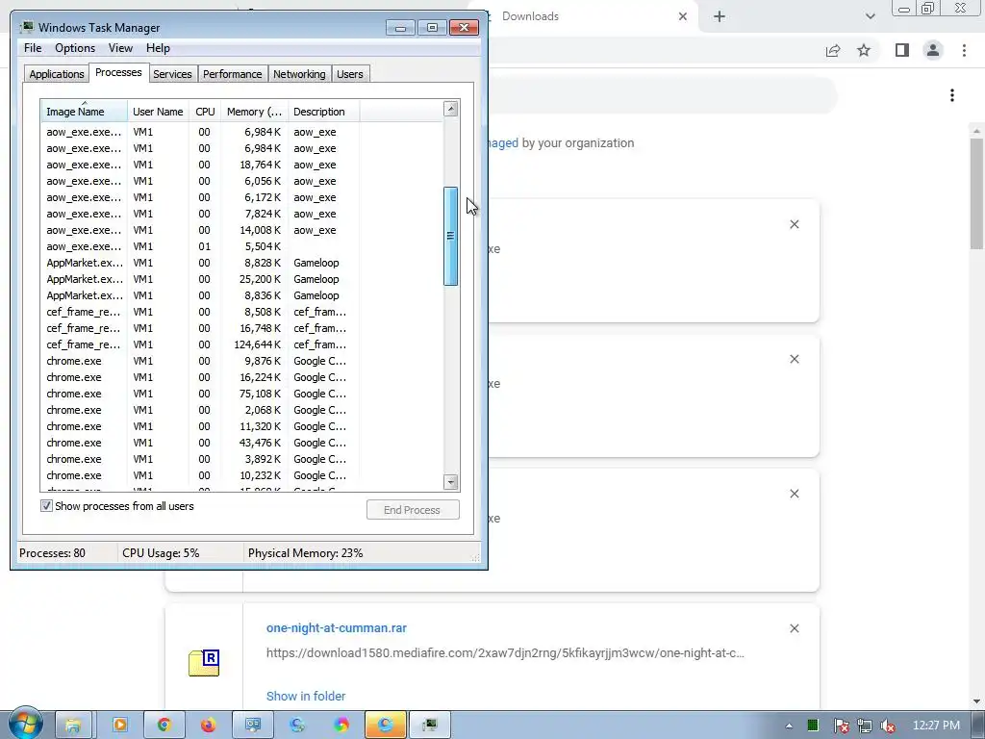Switch to the Services tab
Viewport: 985px width, 739px height.
[173, 74]
